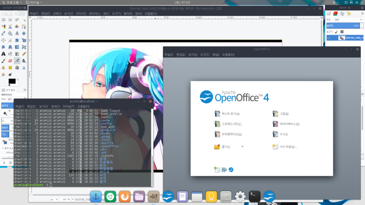The width and height of the screenshot is (365, 205).
Task: Select the Zoom magnifier tool in GIMP
Action: point(10,33)
